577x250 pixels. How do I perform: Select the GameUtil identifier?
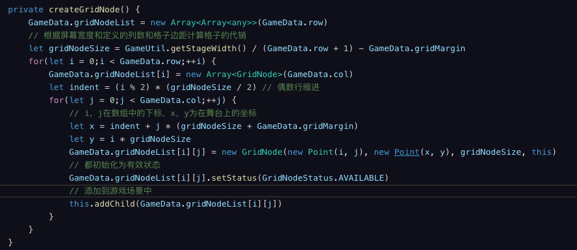[x=145, y=49]
